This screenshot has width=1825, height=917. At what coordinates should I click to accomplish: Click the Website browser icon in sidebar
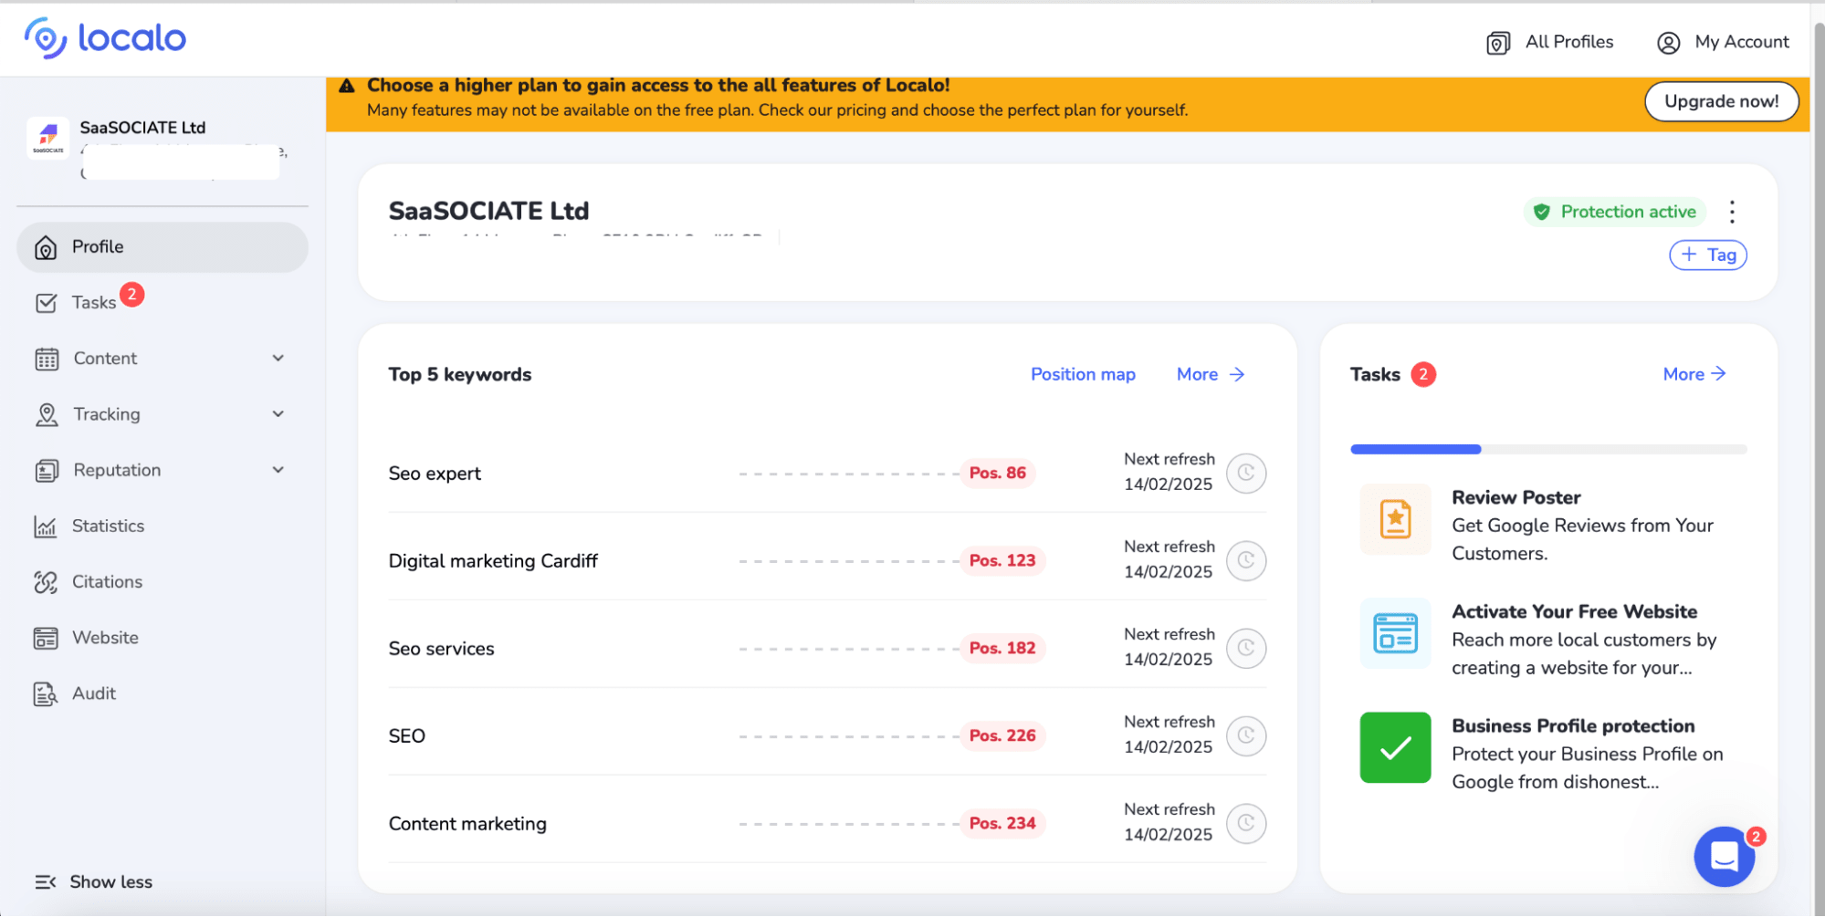(x=46, y=639)
